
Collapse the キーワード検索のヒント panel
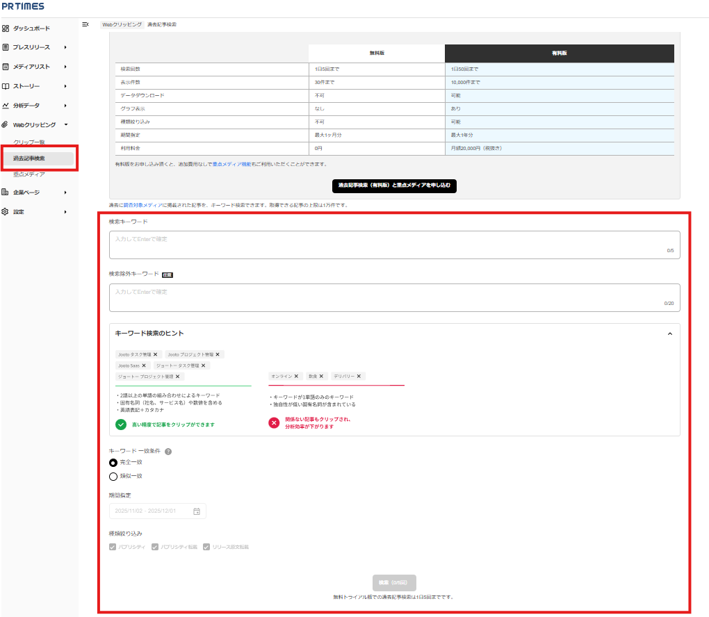tap(669, 334)
